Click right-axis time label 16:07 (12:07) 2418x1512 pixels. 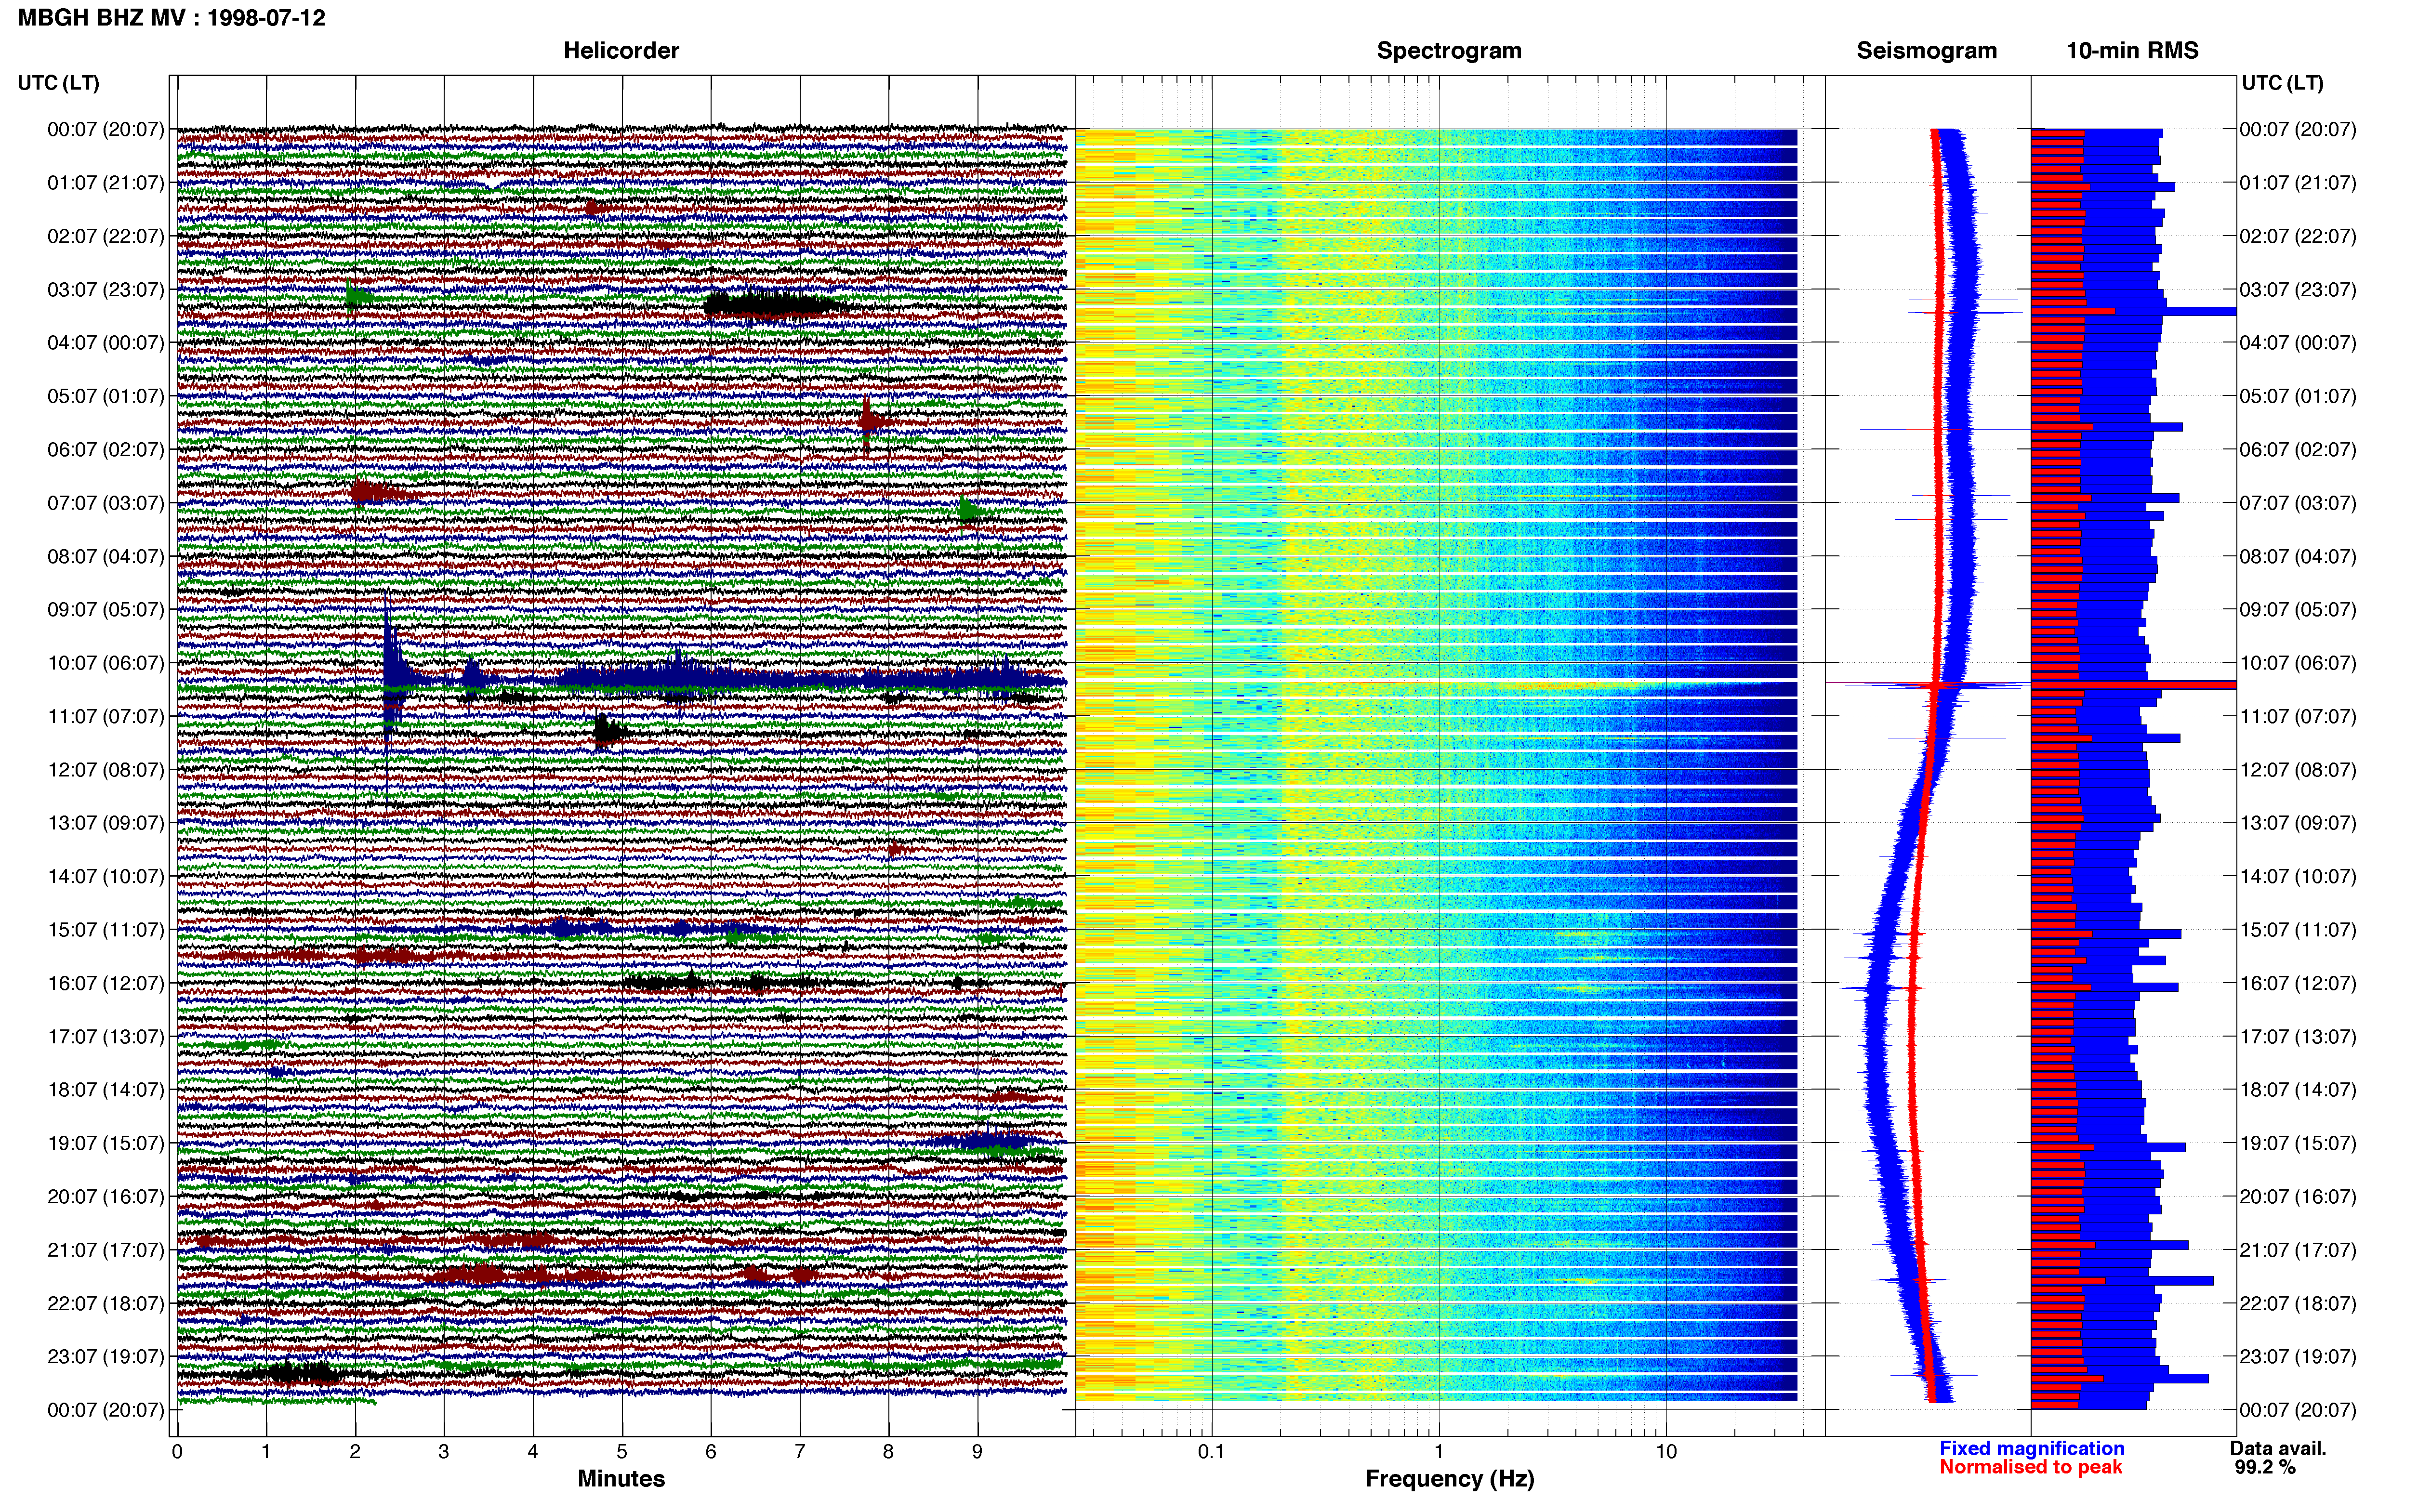2298,983
